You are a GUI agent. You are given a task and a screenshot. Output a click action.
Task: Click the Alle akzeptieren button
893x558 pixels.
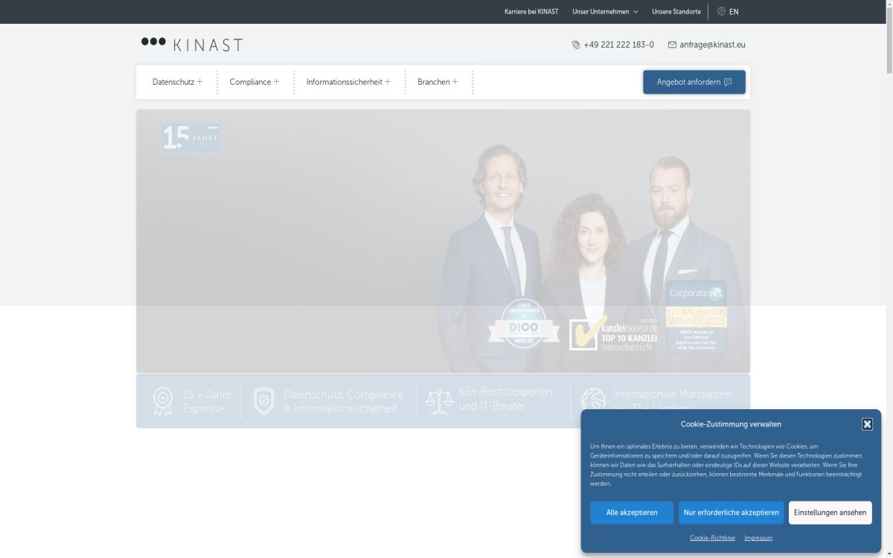pos(632,512)
